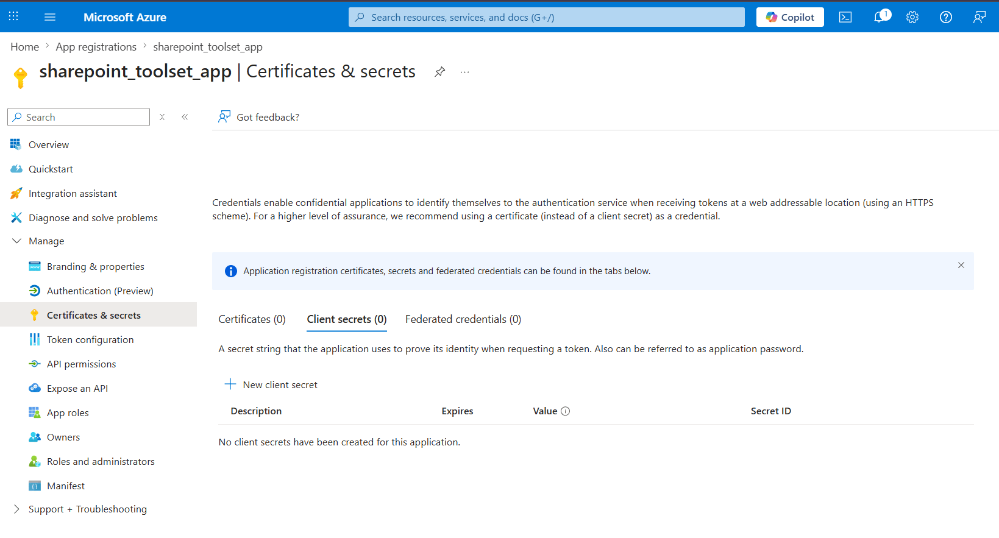
Task: Switch to Federated credentials (0) tab
Action: click(x=463, y=319)
